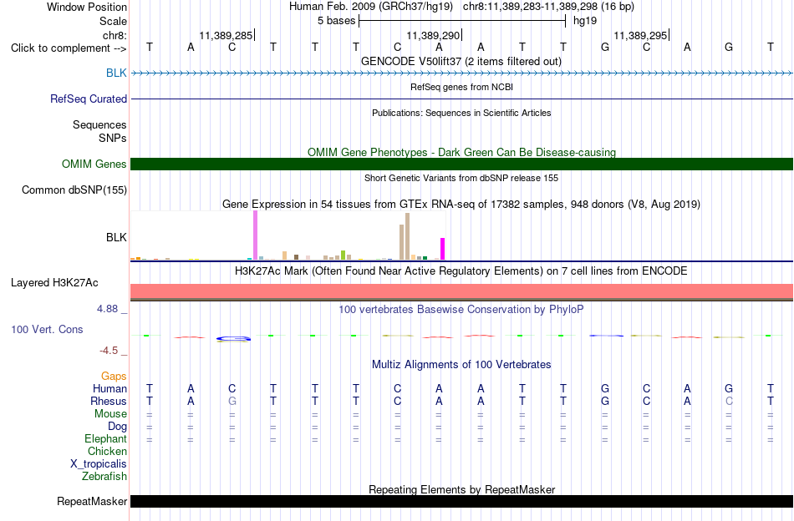Click '100 vertebrates Basewise Conservation by PhyloP' title

pyautogui.click(x=461, y=310)
